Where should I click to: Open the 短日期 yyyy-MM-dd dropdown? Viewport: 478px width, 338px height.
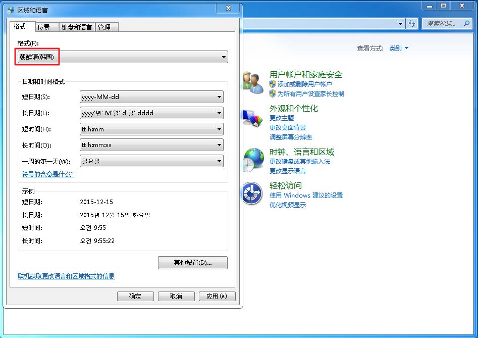coord(151,97)
